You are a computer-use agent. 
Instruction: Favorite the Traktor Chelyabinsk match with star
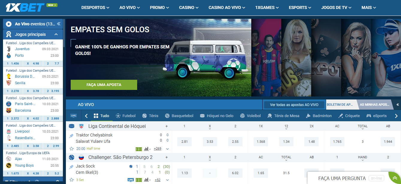click(72, 149)
